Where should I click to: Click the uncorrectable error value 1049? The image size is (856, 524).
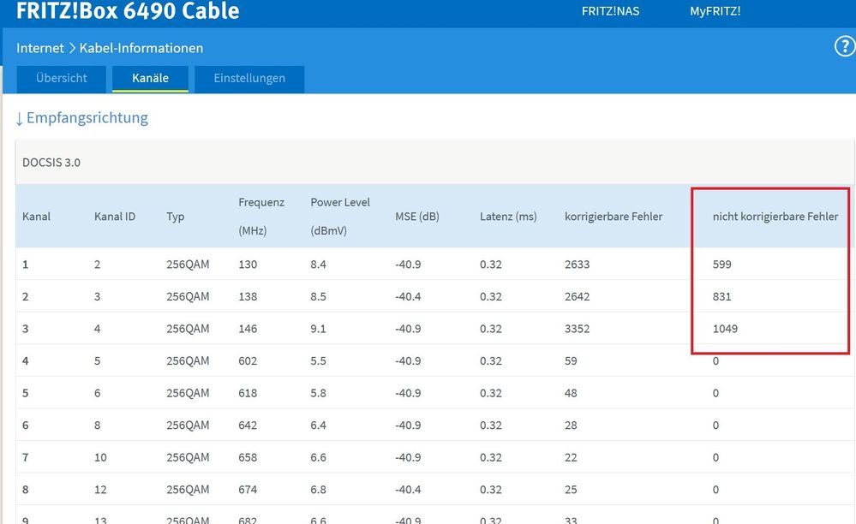725,329
